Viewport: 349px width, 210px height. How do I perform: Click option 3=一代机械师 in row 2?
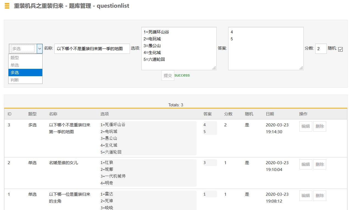[x=113, y=176]
